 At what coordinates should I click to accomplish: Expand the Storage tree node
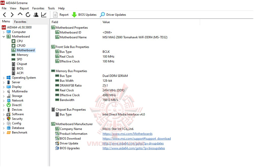point(4,96)
